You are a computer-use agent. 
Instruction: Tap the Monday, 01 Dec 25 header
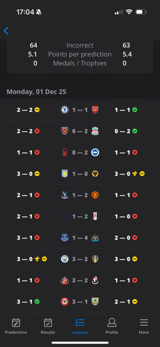pos(36,91)
